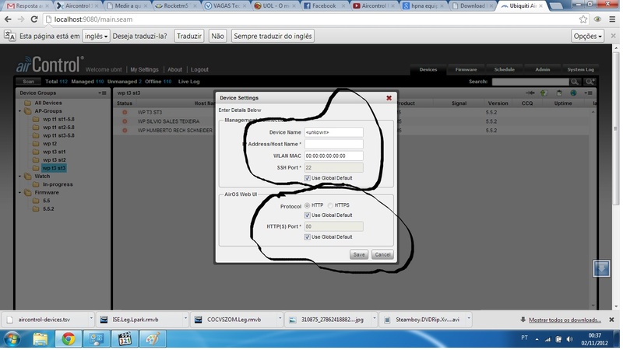This screenshot has width=623, height=350.
Task: Collapse the Watch tree node
Action: [x=20, y=177]
